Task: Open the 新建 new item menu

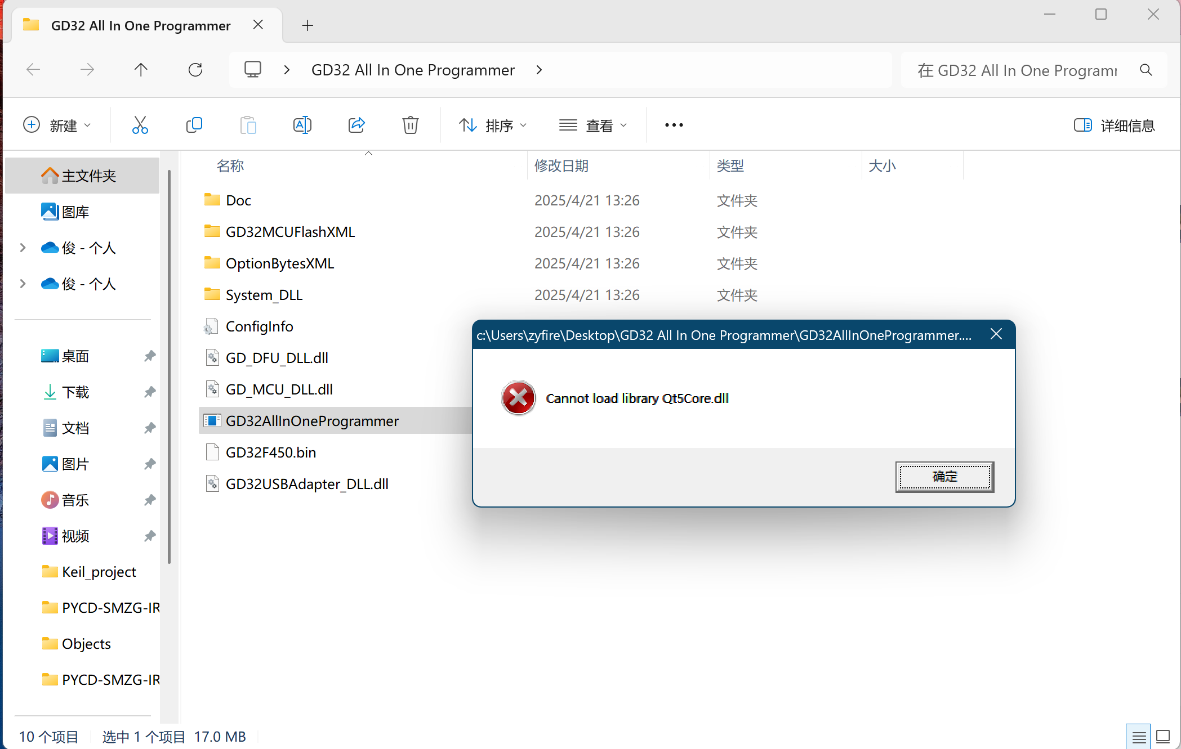Action: (x=57, y=125)
